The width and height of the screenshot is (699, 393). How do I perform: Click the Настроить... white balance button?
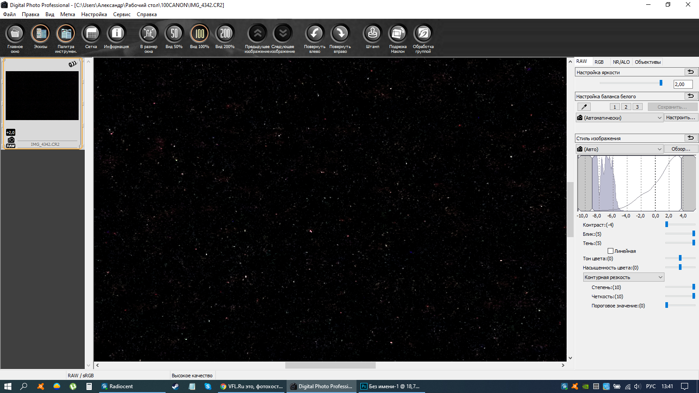coord(680,117)
